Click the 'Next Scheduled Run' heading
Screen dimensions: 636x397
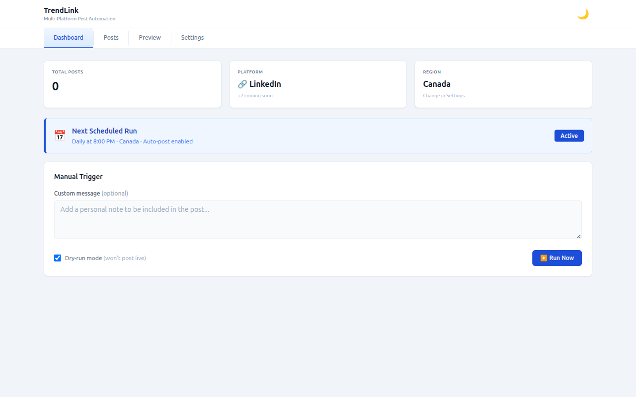(x=104, y=131)
